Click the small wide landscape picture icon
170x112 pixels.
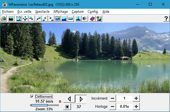[x=71, y=19]
